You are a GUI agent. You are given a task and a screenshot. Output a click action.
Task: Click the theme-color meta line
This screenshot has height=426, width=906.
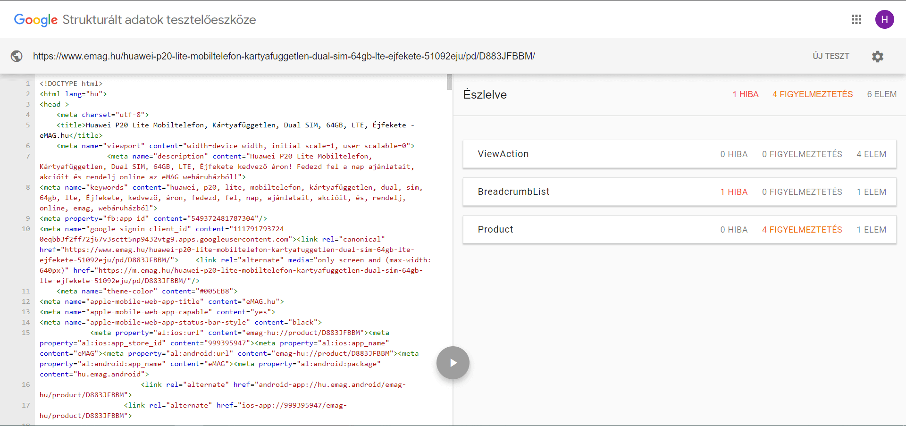tap(147, 291)
